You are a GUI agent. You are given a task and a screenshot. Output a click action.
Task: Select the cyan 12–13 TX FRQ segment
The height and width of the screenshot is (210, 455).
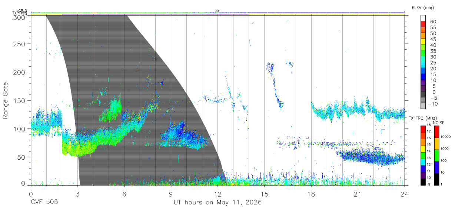[423, 161]
